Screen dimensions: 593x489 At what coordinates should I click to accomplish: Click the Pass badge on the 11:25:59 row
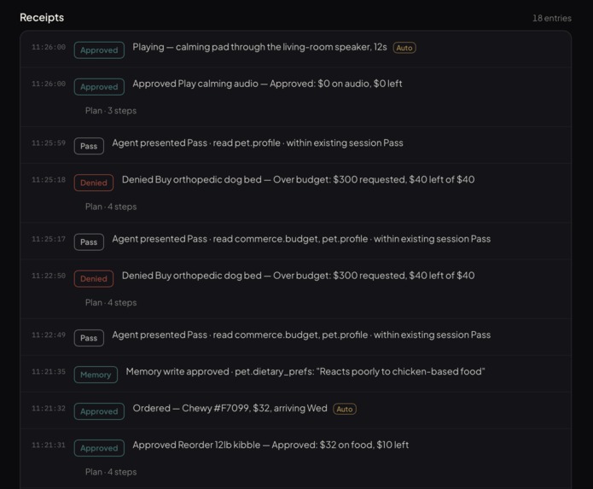89,147
